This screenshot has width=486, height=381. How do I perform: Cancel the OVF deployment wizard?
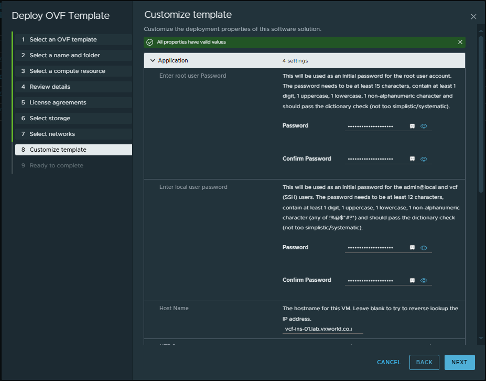click(388, 362)
